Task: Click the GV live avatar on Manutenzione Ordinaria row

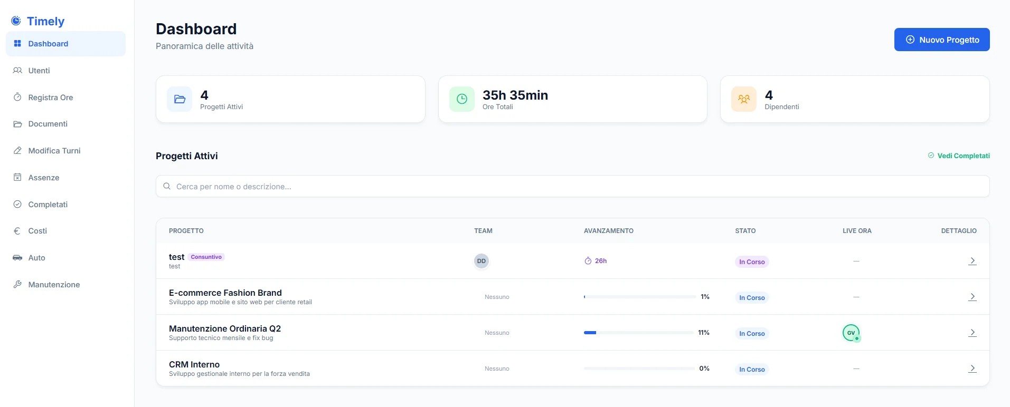Action: [x=851, y=333]
